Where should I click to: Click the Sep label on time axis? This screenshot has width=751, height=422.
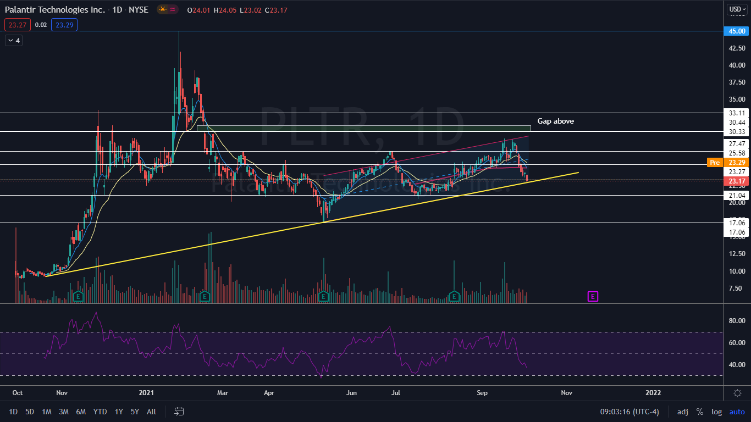(x=482, y=393)
